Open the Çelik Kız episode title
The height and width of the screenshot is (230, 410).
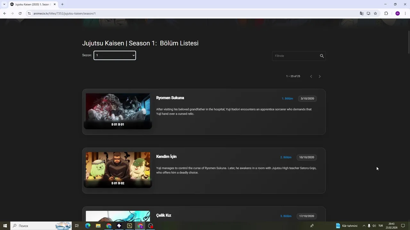click(x=164, y=215)
